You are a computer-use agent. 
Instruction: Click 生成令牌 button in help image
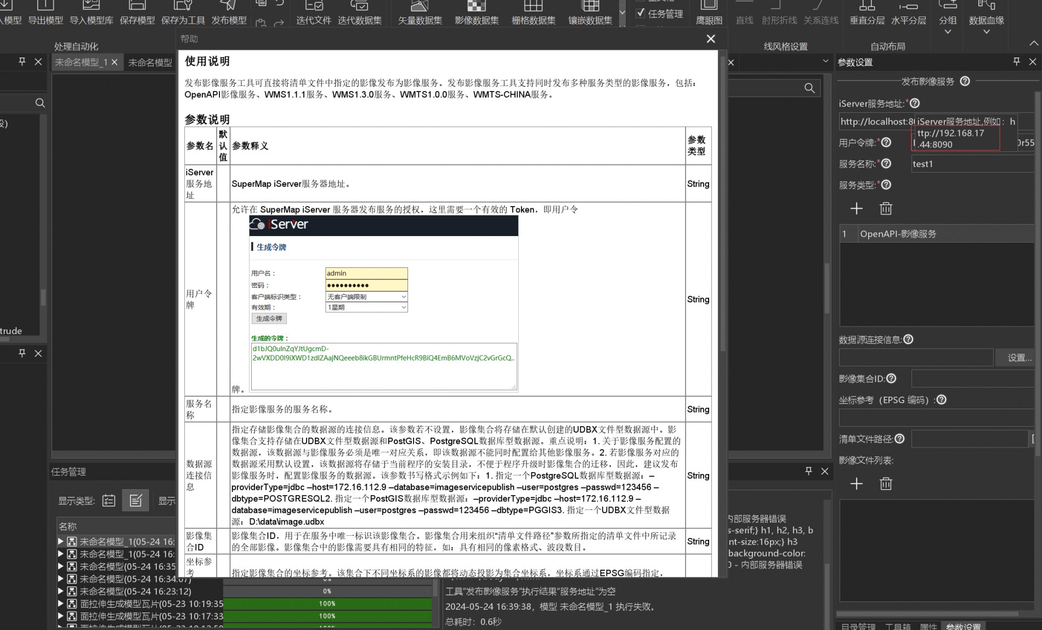[269, 318]
